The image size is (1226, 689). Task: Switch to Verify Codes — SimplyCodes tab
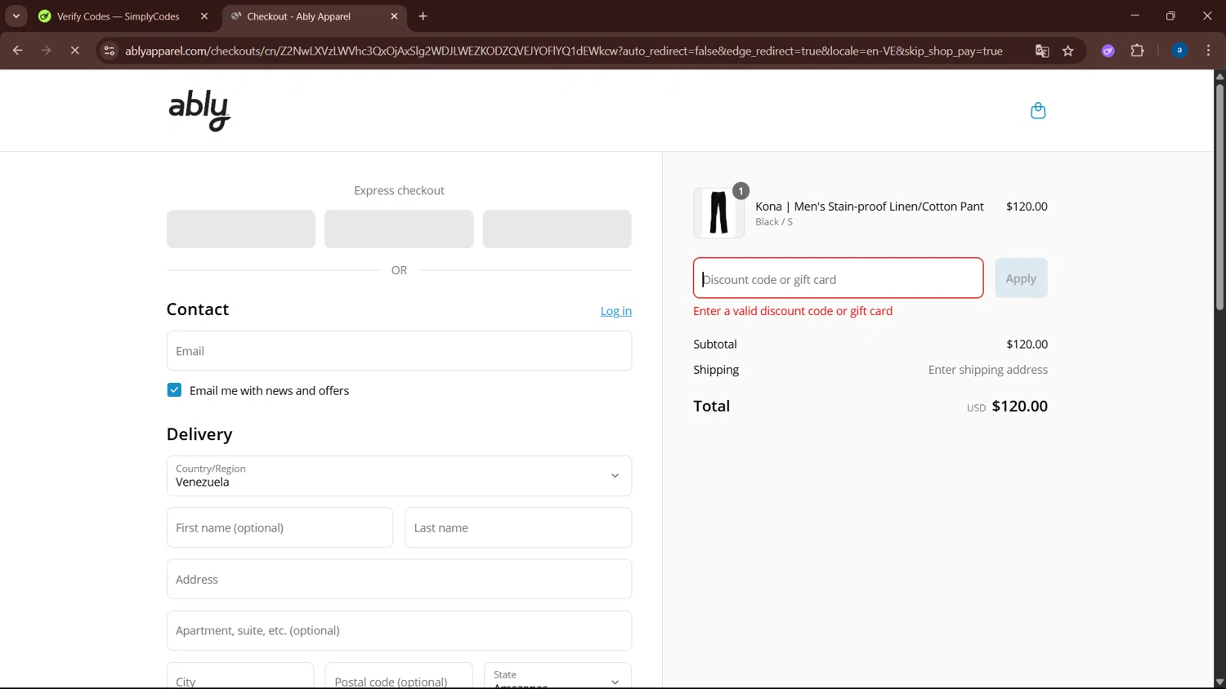coord(119,16)
